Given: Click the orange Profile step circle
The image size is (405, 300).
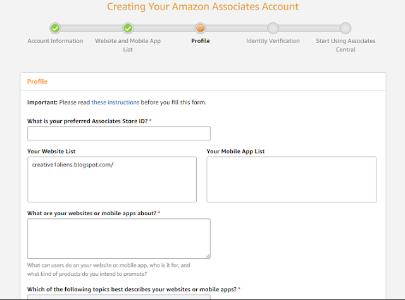Looking at the screenshot, I should click(201, 28).
